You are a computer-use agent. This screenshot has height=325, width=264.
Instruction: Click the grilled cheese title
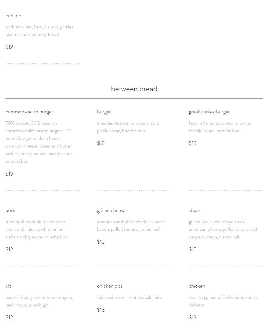coord(111,210)
